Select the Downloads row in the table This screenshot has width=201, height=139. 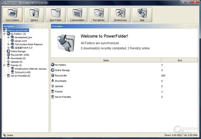click(124, 81)
